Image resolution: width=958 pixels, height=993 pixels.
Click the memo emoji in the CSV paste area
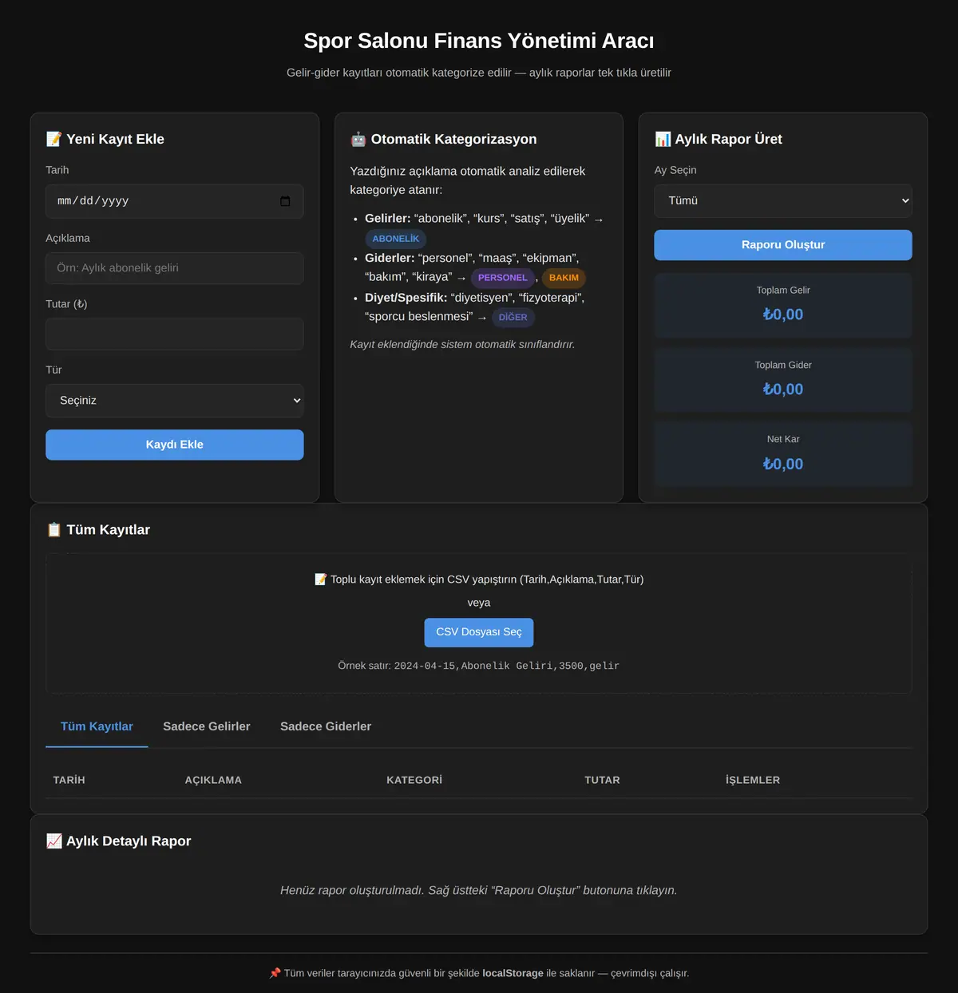[321, 580]
